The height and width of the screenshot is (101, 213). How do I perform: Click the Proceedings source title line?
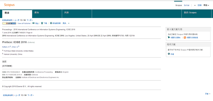click(39, 30)
